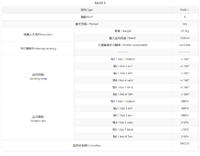
Task: Select the 机器人本体/Manipulator category cell
Action: pyautogui.click(x=38, y=35)
